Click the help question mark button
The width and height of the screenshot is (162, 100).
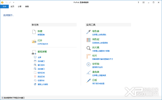[138, 2]
